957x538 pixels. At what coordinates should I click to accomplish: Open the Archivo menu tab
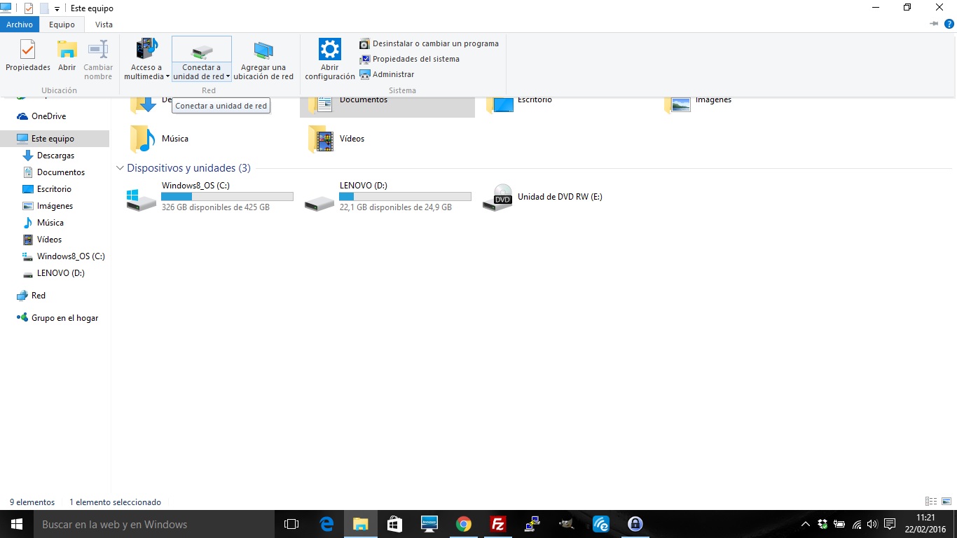[x=20, y=25]
